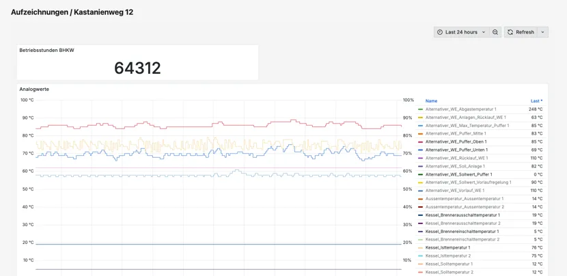Image resolution: width=567 pixels, height=276 pixels.
Task: Toggle series Alternativer_WE_Soll_Anlage 1
Action: coord(455,166)
